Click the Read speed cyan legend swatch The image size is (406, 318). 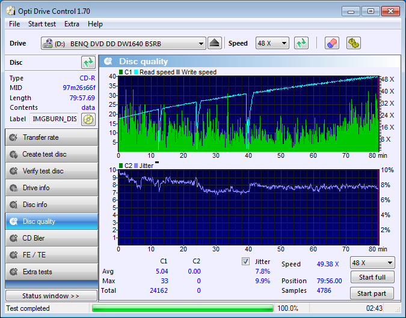(x=136, y=72)
